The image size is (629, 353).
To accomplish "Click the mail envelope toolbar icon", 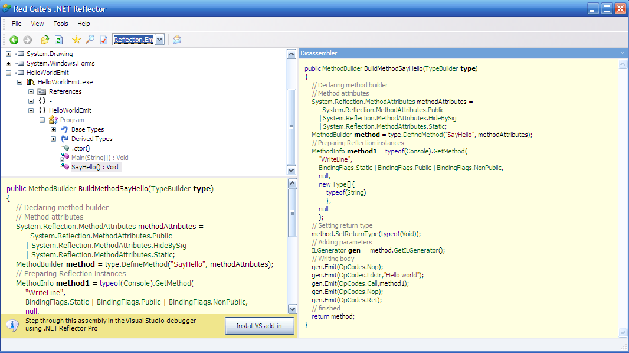I will tap(177, 40).
